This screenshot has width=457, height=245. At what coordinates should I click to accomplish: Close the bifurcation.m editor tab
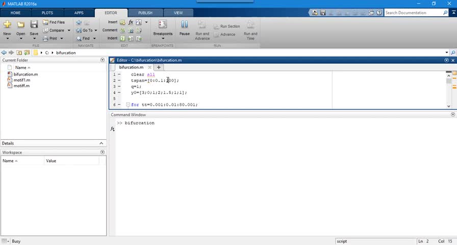pyautogui.click(x=149, y=67)
